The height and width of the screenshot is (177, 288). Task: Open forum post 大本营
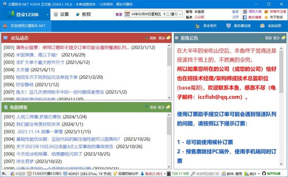tap(23, 70)
